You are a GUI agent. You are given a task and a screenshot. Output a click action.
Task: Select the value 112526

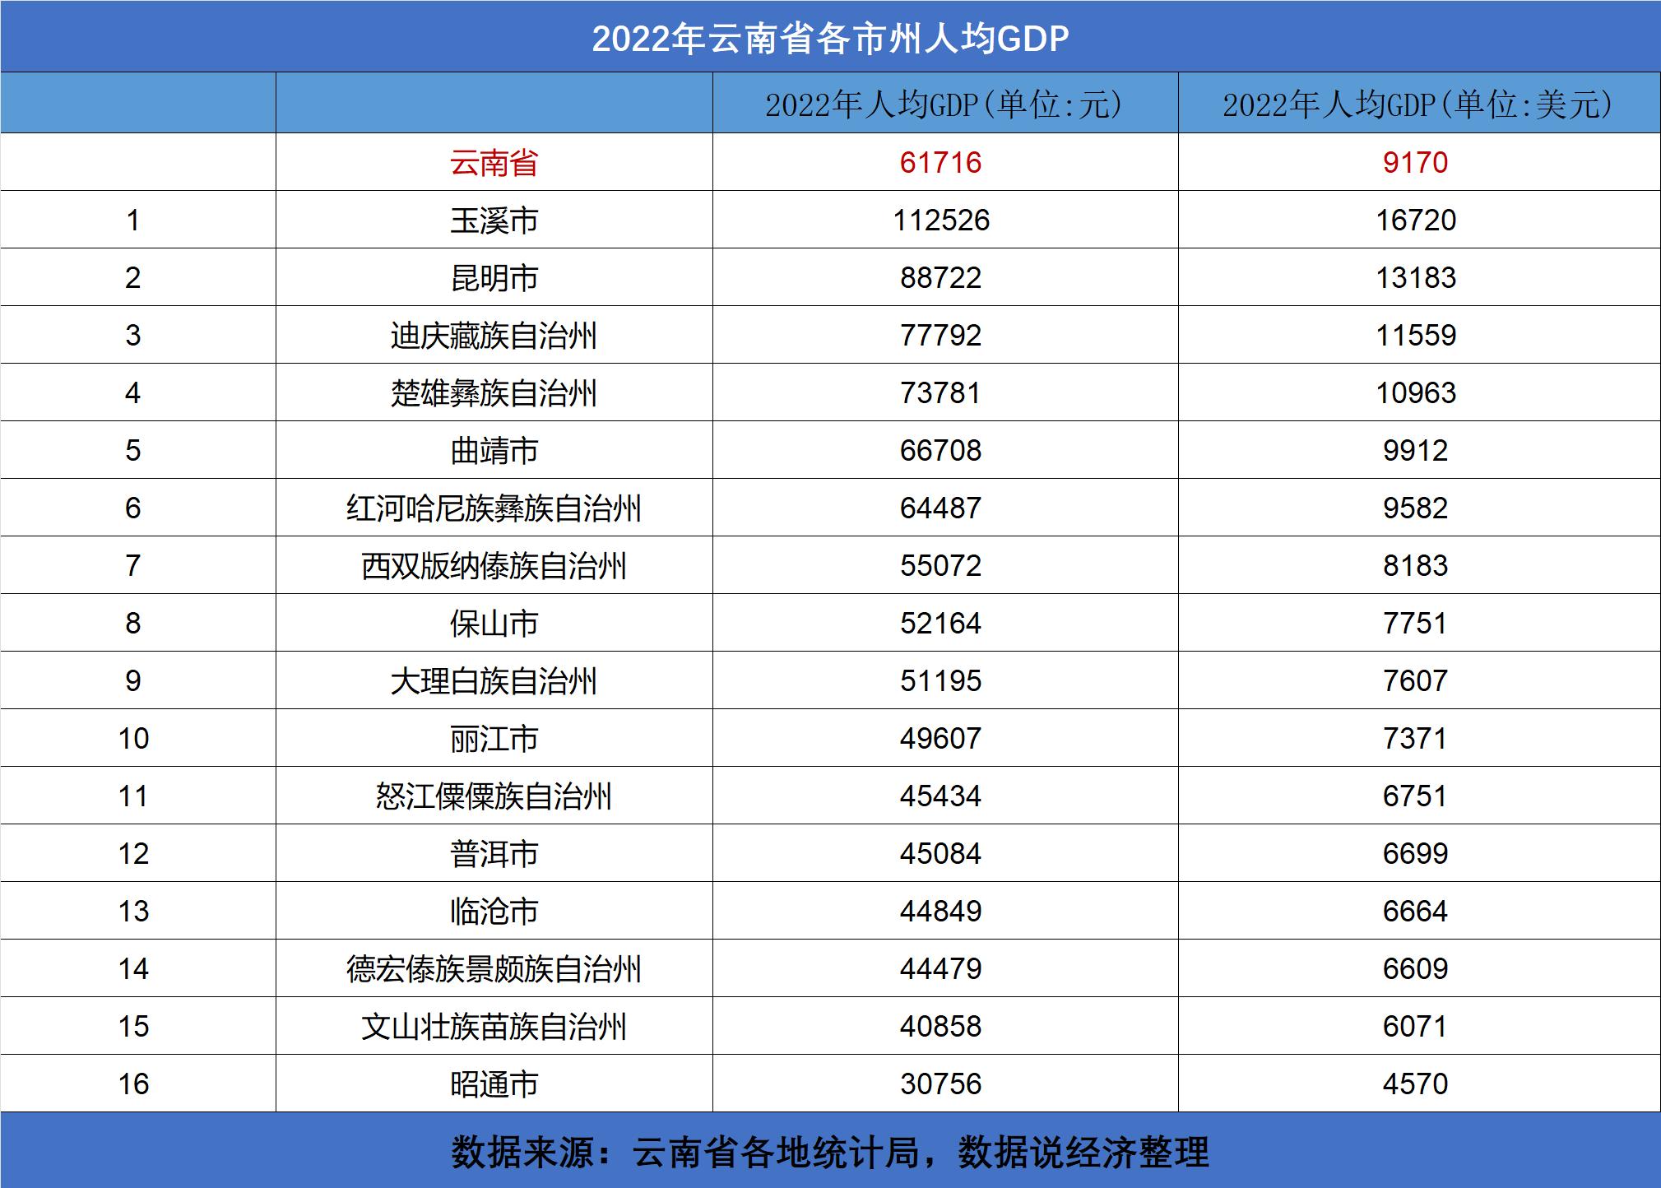[941, 220]
